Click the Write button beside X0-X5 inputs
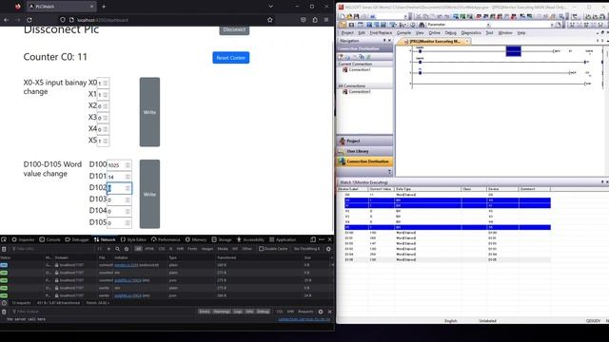 pyautogui.click(x=149, y=112)
